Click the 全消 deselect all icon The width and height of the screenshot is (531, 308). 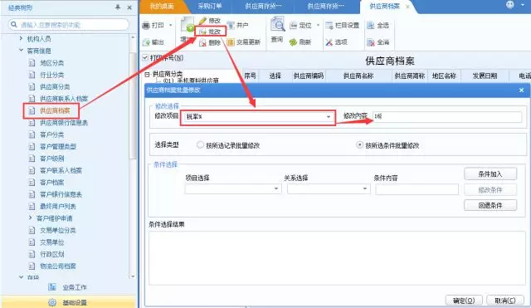(371, 42)
